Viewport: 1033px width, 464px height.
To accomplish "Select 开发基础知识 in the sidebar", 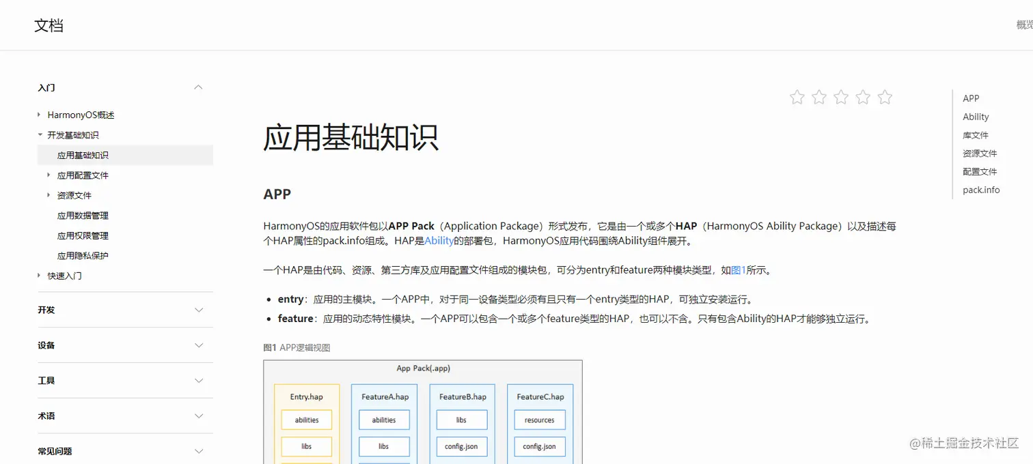I will [73, 135].
